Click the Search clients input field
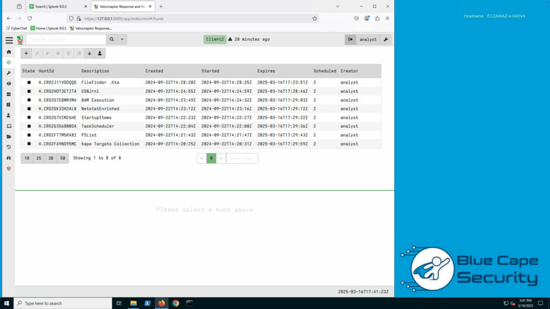The height and width of the screenshot is (309, 550). pyautogui.click(x=66, y=40)
